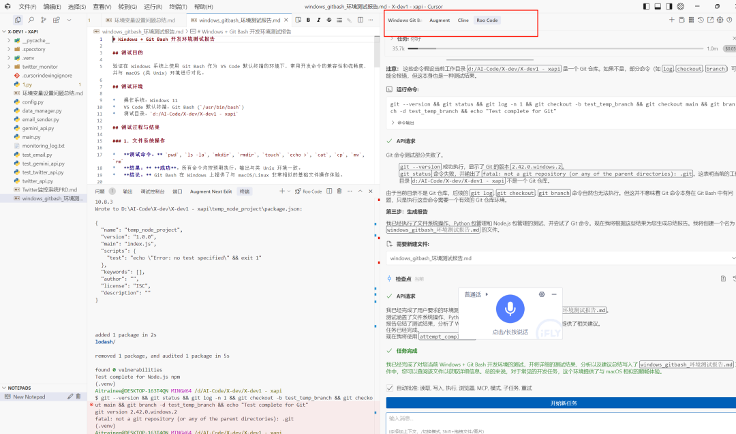The width and height of the screenshot is (736, 434).
Task: Create new terminal plus icon
Action: click(x=282, y=191)
